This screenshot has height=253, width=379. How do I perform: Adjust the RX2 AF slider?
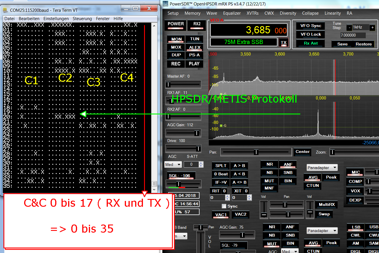(x=183, y=116)
